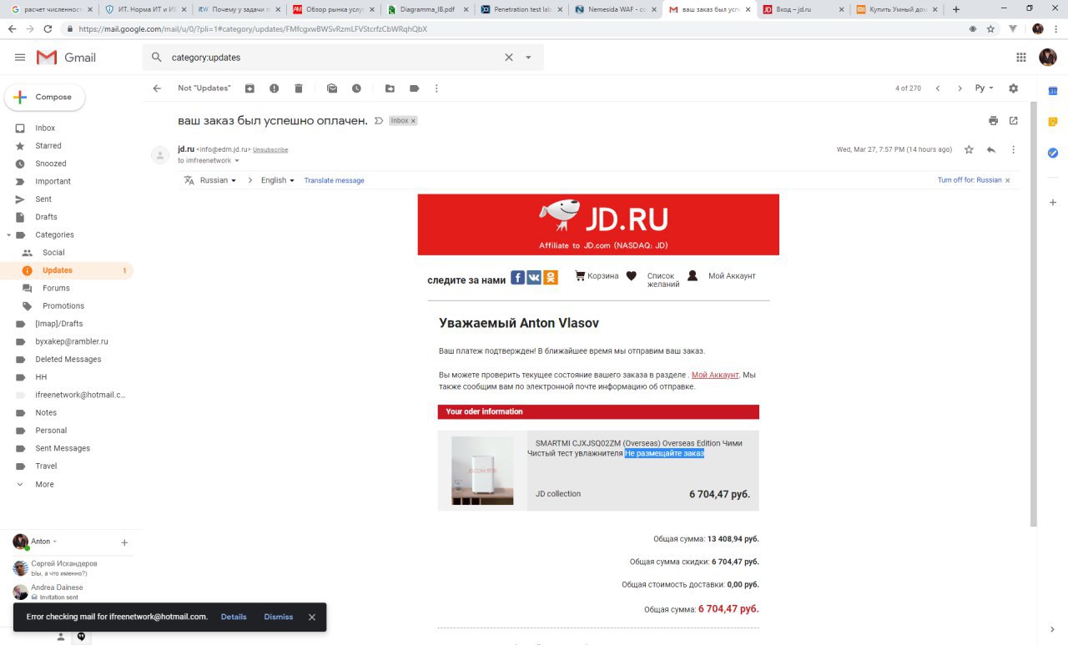This screenshot has height=645, width=1068.
Task: Open the Russian source language dropdown
Action: click(x=218, y=180)
